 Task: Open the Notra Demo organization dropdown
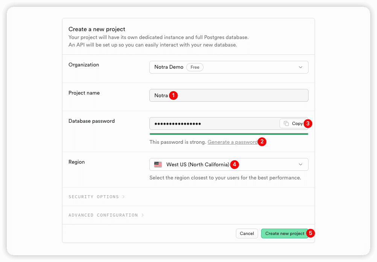tap(228, 67)
